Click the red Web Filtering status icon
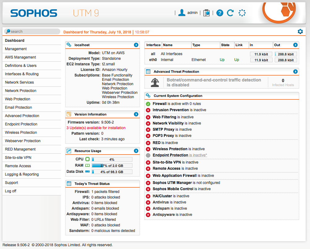 (x=148, y=117)
